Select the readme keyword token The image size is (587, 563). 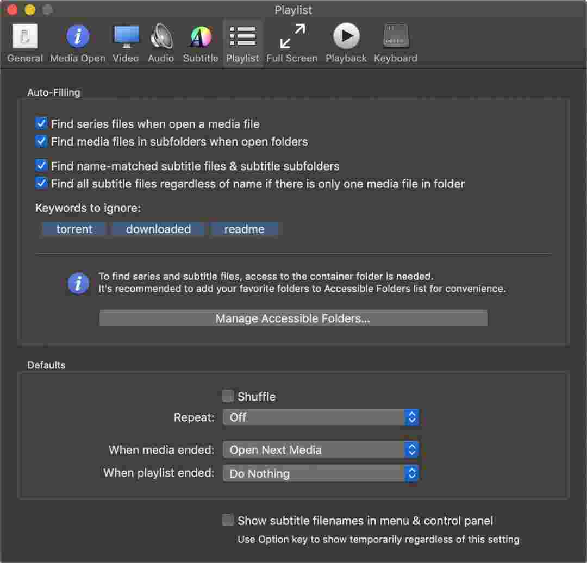click(245, 229)
